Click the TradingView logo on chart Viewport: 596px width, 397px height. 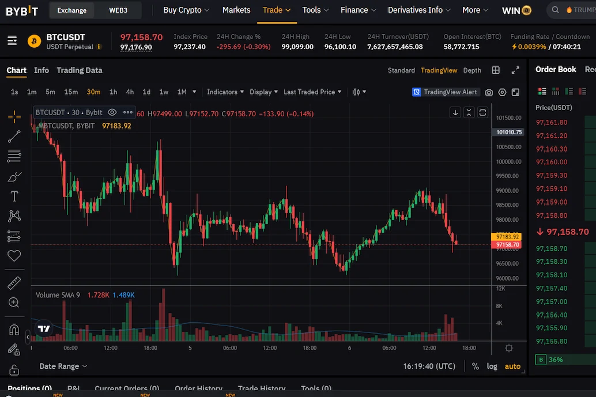(44, 328)
